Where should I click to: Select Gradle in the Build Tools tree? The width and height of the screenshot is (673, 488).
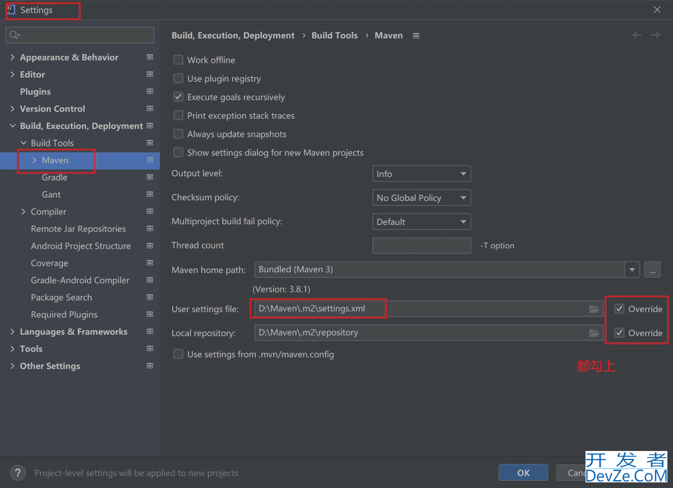point(54,177)
